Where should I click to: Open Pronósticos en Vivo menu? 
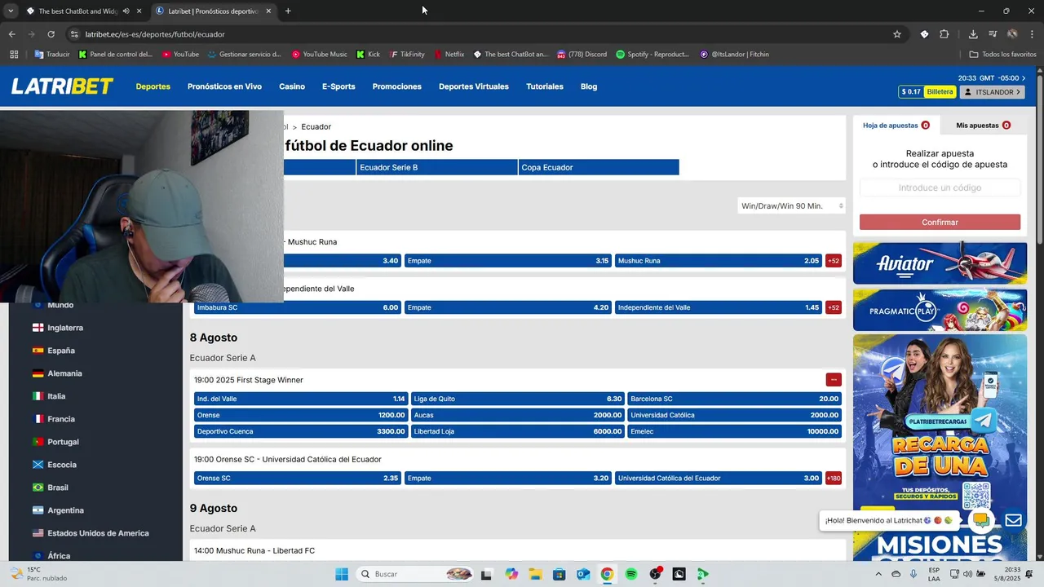[224, 86]
